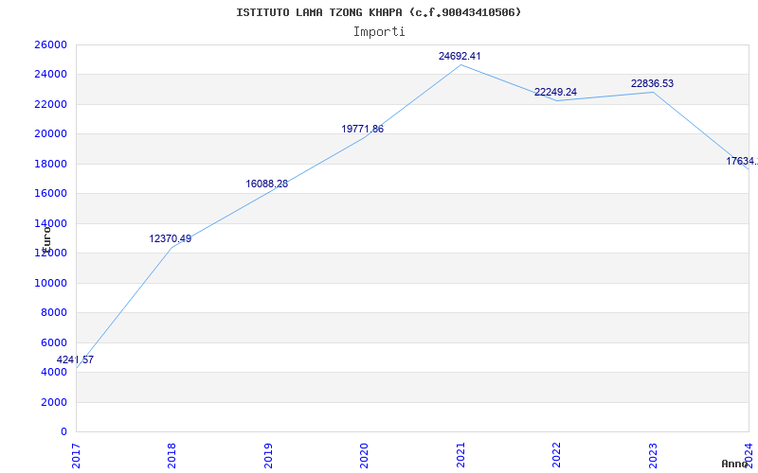Click the 10000 y-axis tick label
Viewport: 758px width, 473px height.
coord(51,283)
